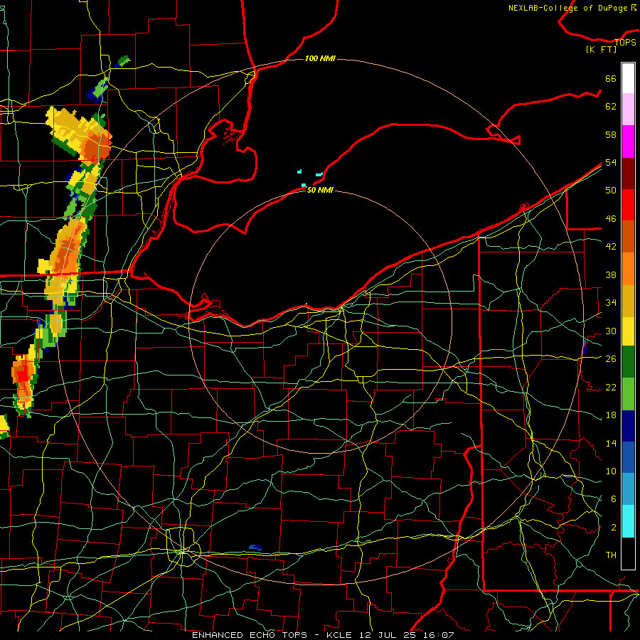Click the 'KCLE' radar site identifier
This screenshot has width=640, height=640.
(338, 635)
